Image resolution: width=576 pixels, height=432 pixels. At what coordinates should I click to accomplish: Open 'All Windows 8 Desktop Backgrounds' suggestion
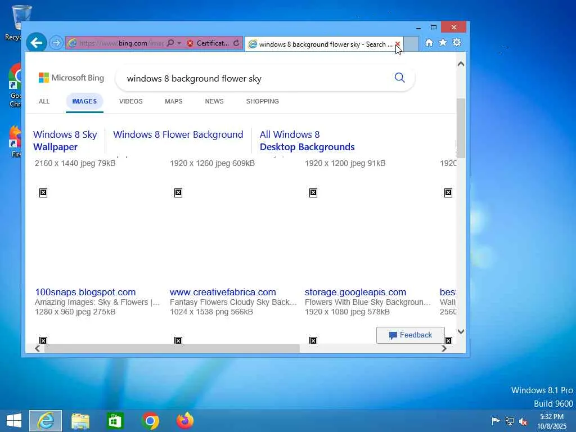click(307, 141)
